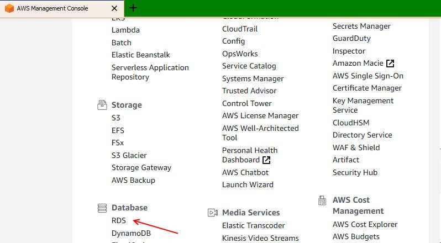Open CloudHSM
The width and height of the screenshot is (441, 243).
(x=351, y=123)
